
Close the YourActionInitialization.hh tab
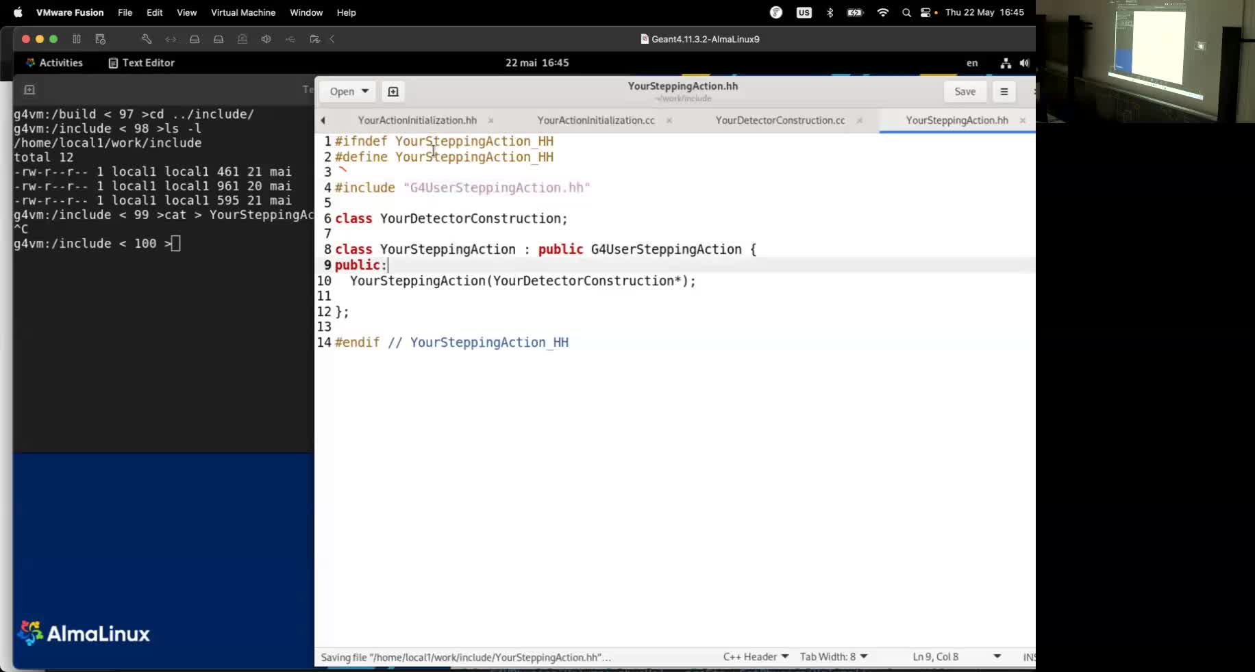[490, 120]
